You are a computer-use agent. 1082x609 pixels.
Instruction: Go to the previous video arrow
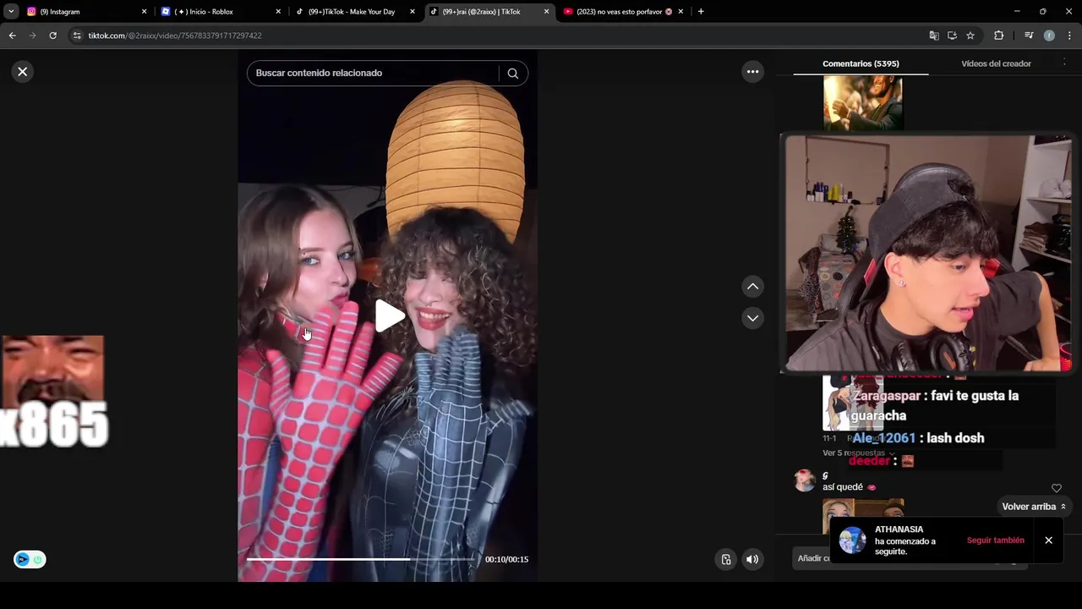(x=752, y=287)
